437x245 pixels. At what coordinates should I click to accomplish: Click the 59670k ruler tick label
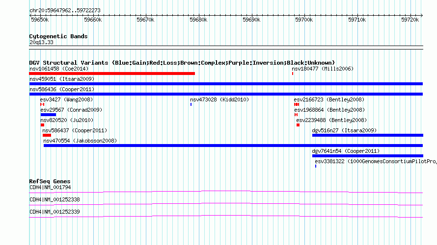[x=145, y=20]
